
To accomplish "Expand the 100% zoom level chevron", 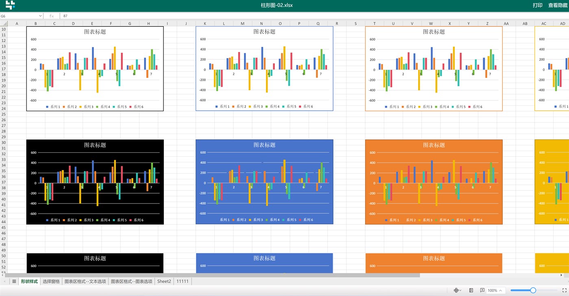I will click(501, 290).
